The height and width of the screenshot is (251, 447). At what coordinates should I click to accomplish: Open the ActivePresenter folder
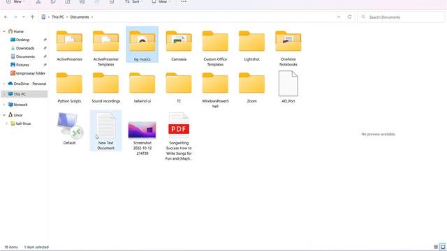tap(69, 46)
